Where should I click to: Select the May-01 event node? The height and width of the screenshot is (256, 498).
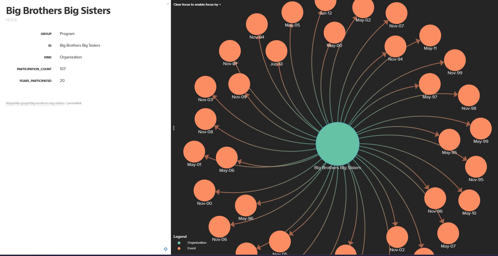tap(194, 151)
